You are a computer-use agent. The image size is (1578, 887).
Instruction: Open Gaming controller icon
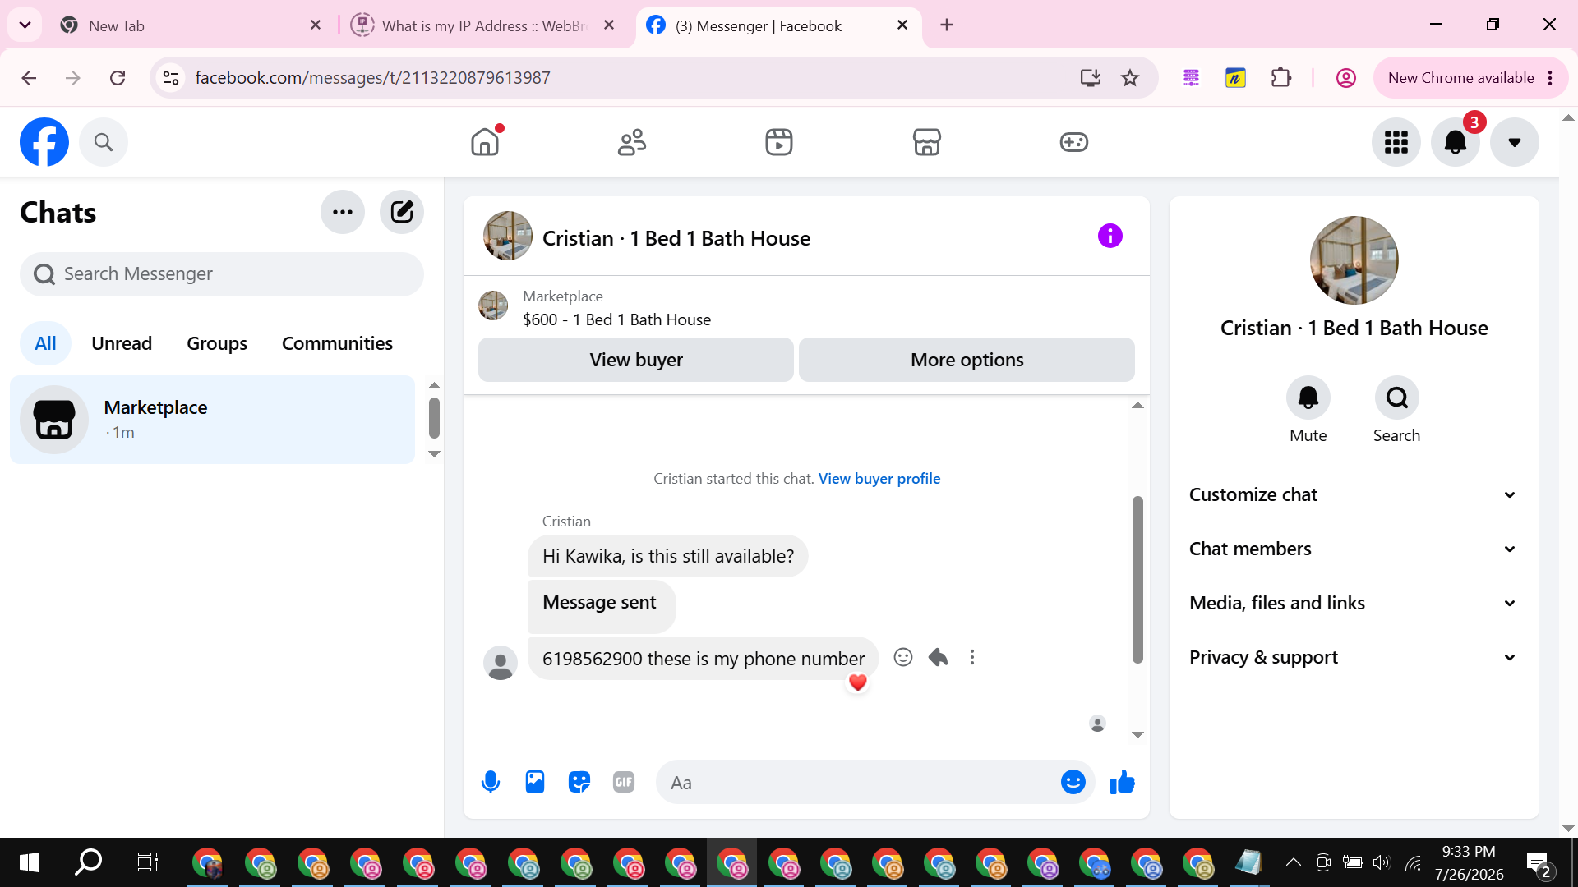click(x=1074, y=142)
